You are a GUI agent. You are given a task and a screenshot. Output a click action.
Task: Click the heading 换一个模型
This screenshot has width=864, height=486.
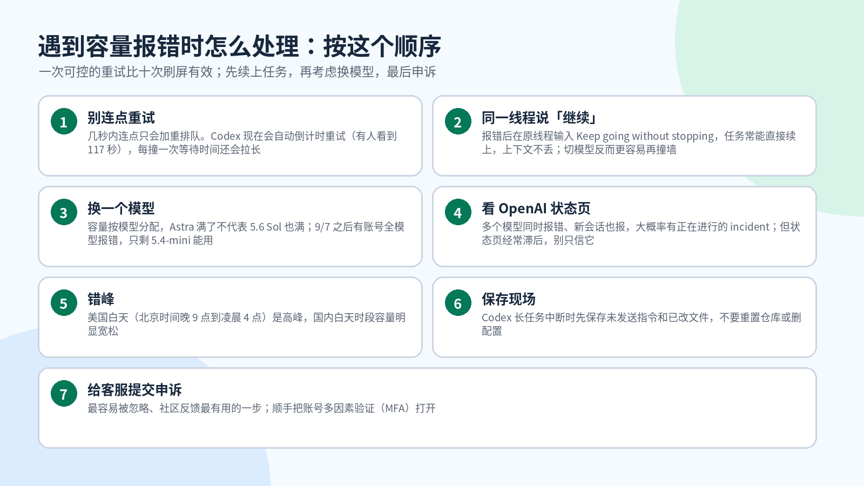tap(122, 208)
